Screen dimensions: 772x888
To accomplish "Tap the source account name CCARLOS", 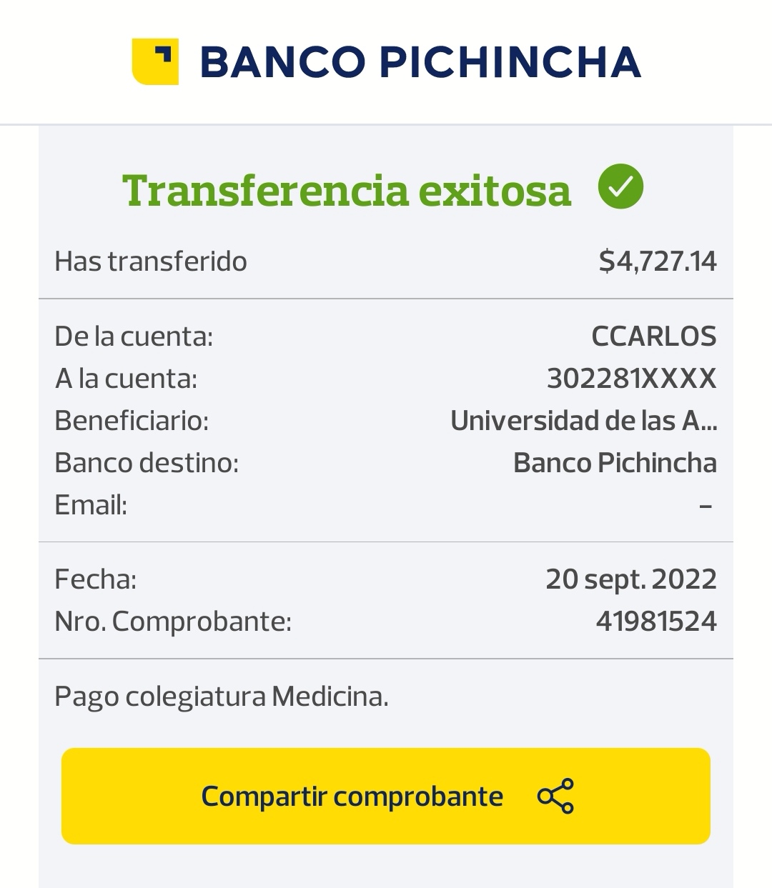I will 653,336.
